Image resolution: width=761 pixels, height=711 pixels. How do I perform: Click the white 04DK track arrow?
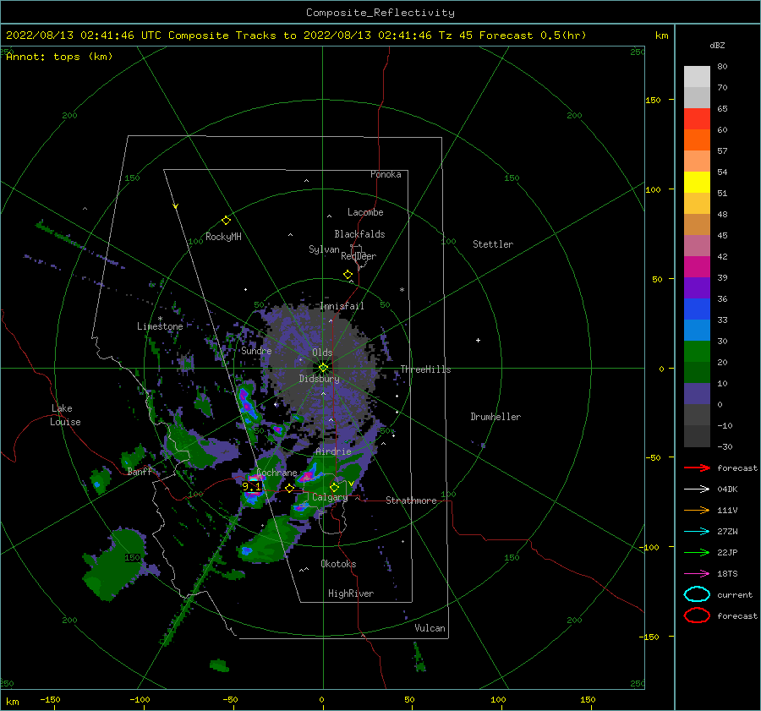click(697, 489)
